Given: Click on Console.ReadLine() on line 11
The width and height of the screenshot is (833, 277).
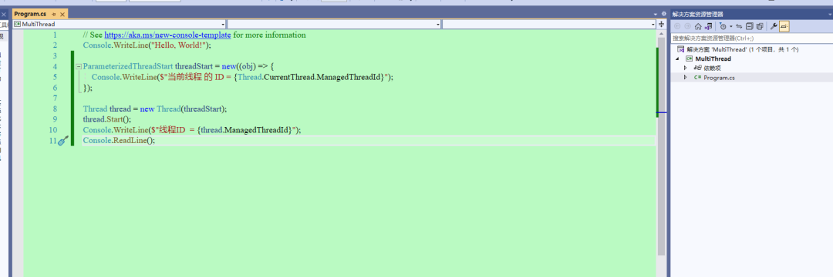Looking at the screenshot, I should point(119,141).
